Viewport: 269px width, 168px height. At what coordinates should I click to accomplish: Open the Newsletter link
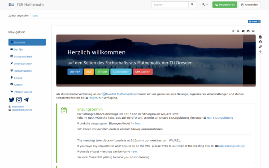17,107
